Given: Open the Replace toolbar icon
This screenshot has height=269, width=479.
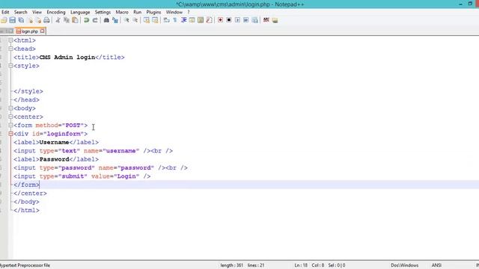Looking at the screenshot, I should pos(115,20).
